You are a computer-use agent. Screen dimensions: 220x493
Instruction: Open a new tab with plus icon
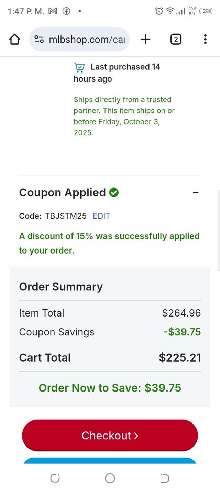(145, 40)
